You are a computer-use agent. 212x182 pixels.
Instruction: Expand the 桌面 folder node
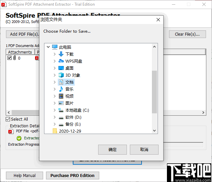pyautogui.click(x=54, y=68)
